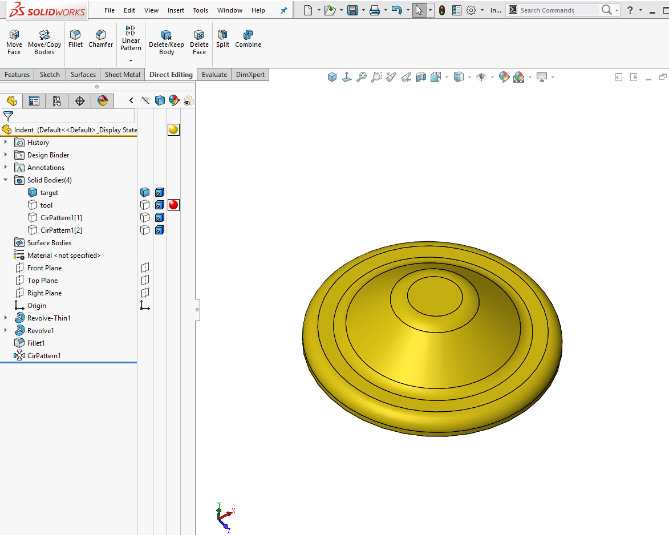Print the document

[x=375, y=10]
